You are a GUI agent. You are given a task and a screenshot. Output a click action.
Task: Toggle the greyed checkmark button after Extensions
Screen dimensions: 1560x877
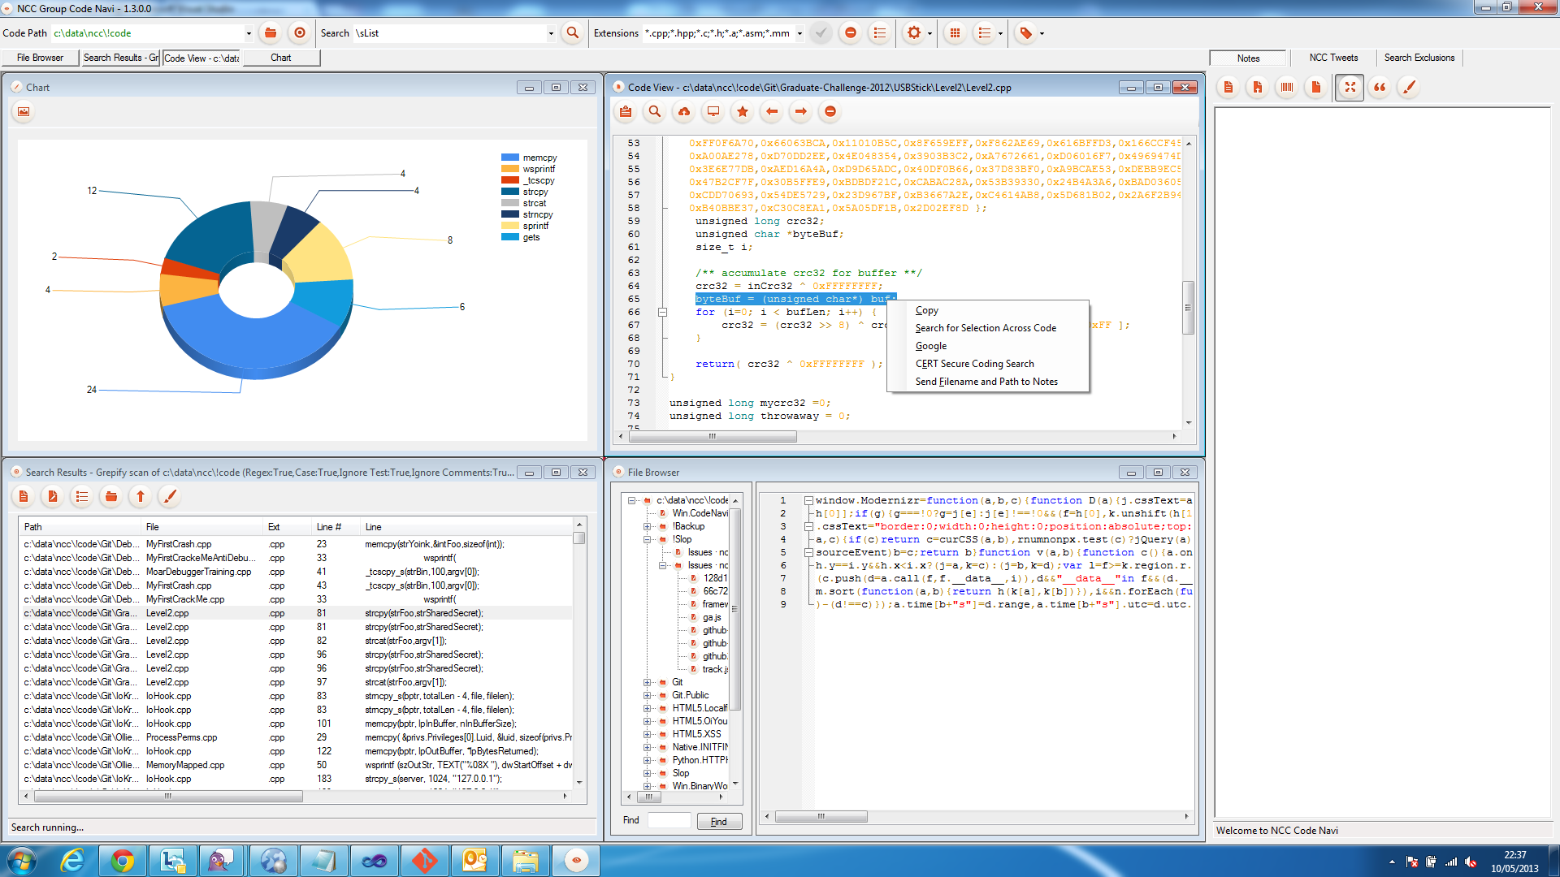[821, 33]
